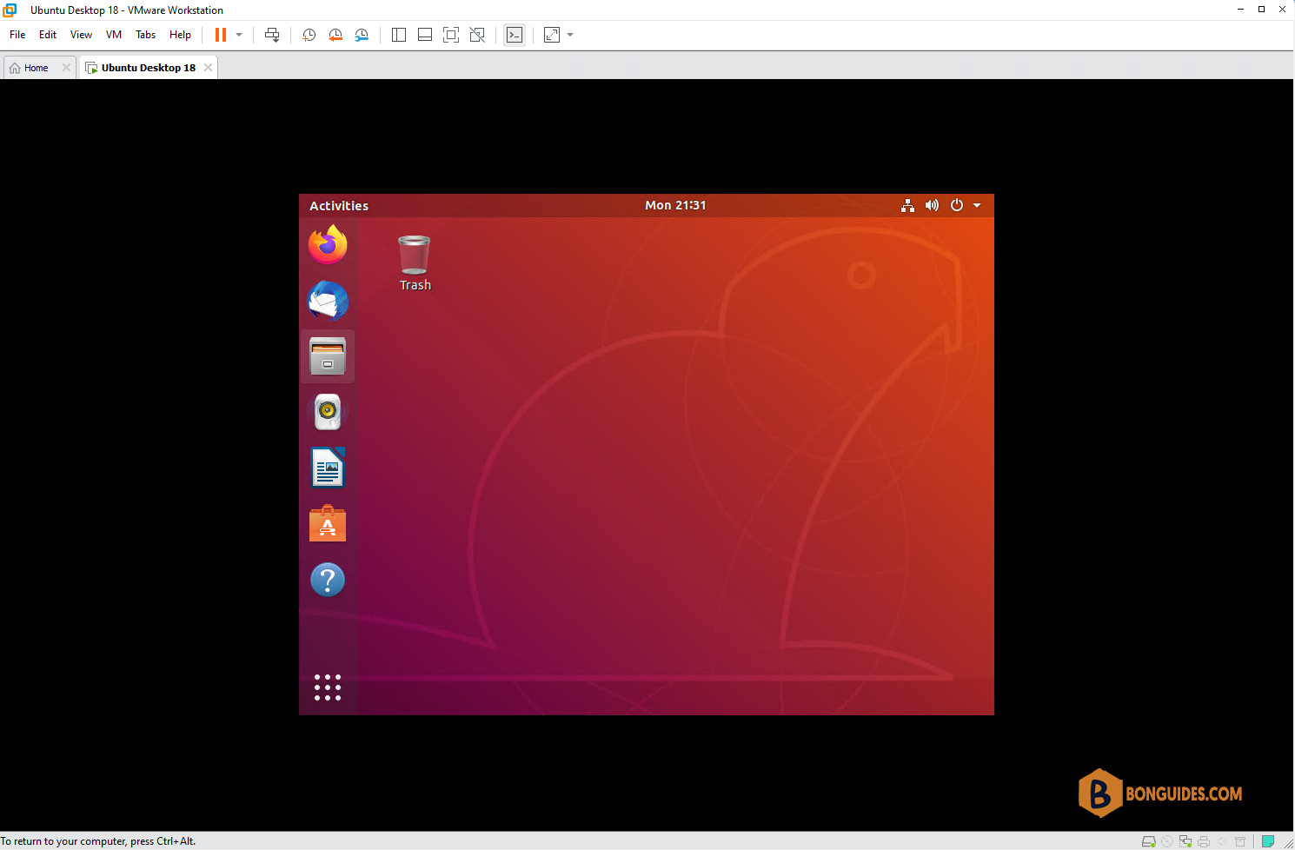Open the clock showing Mon 21:31
This screenshot has height=850, width=1295.
tap(675, 206)
